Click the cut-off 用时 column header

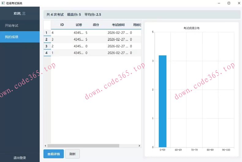coord(135,25)
